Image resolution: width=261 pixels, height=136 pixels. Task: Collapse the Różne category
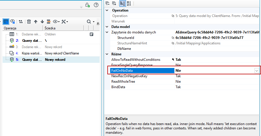[107, 54]
